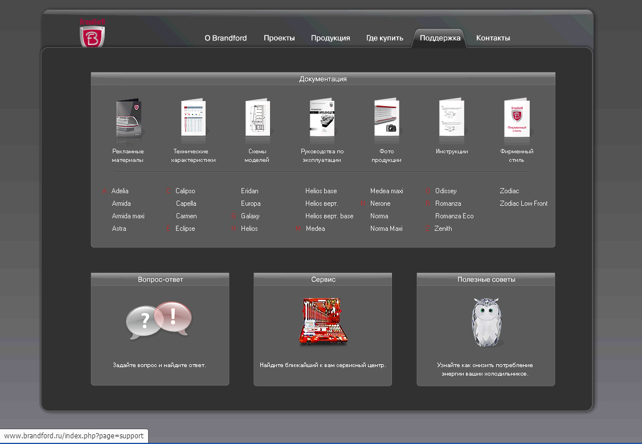
Task: Open the Capella model link
Action: [186, 203]
